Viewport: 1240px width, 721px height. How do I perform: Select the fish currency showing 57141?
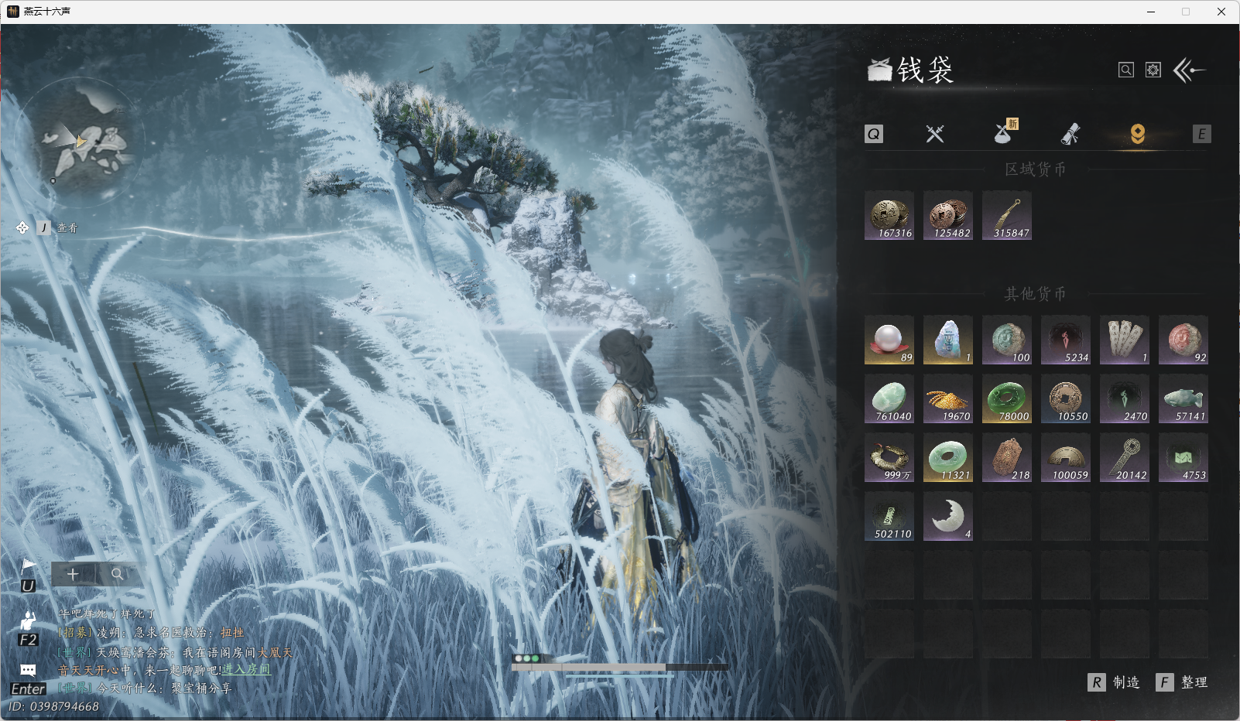click(x=1183, y=399)
